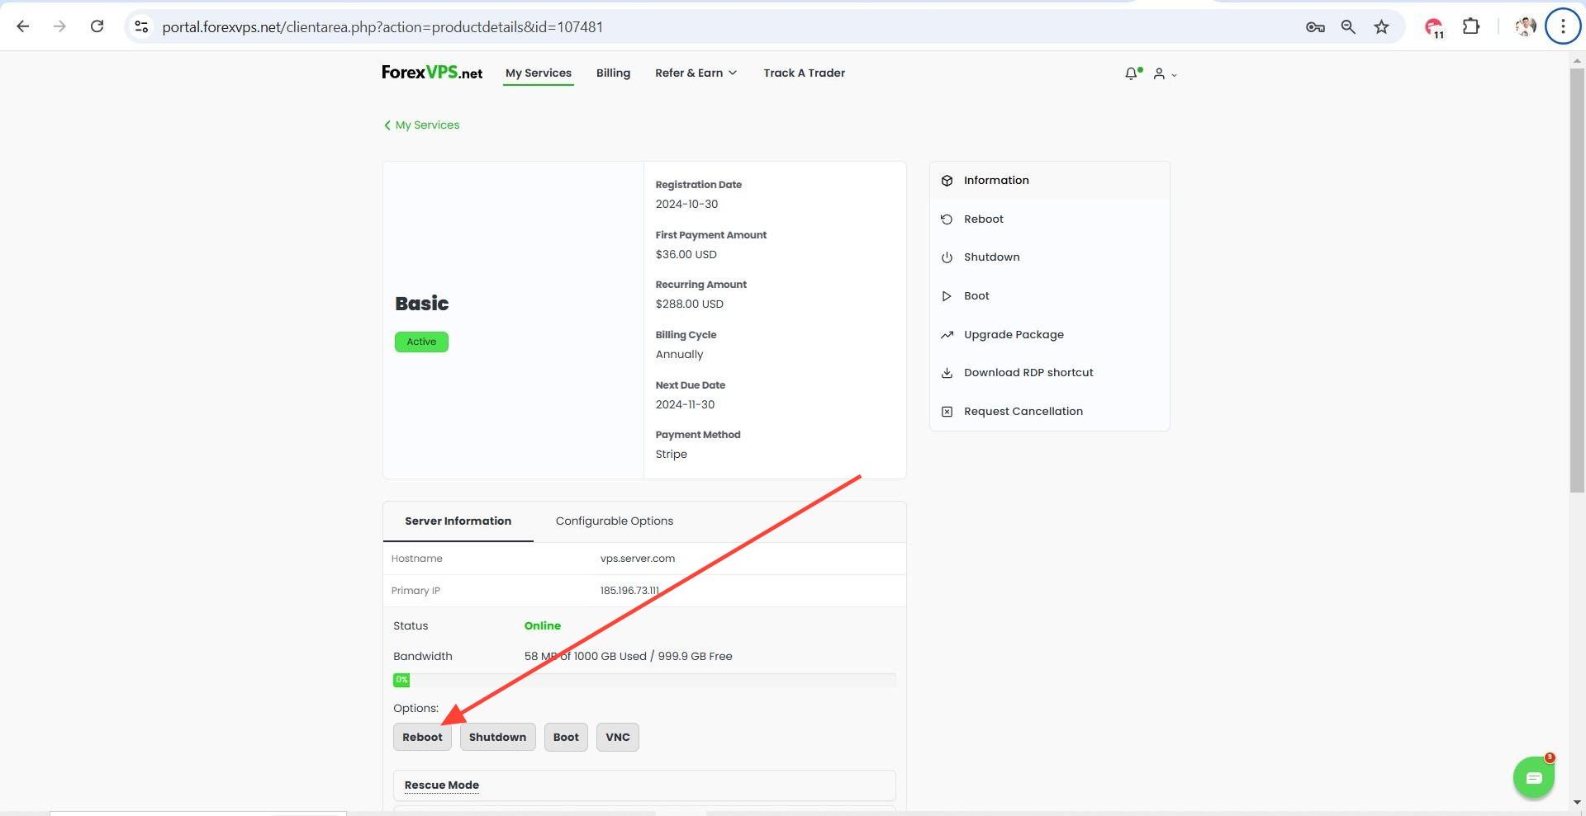Screen dimensions: 1586x816
Task: Click the browser forward arrow
Action: (59, 26)
